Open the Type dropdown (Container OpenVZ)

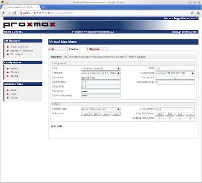(x=101, y=69)
